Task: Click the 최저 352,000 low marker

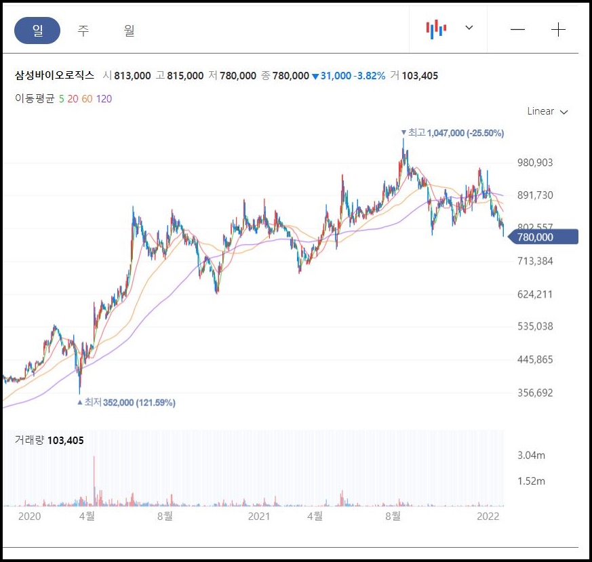Action: (x=127, y=402)
